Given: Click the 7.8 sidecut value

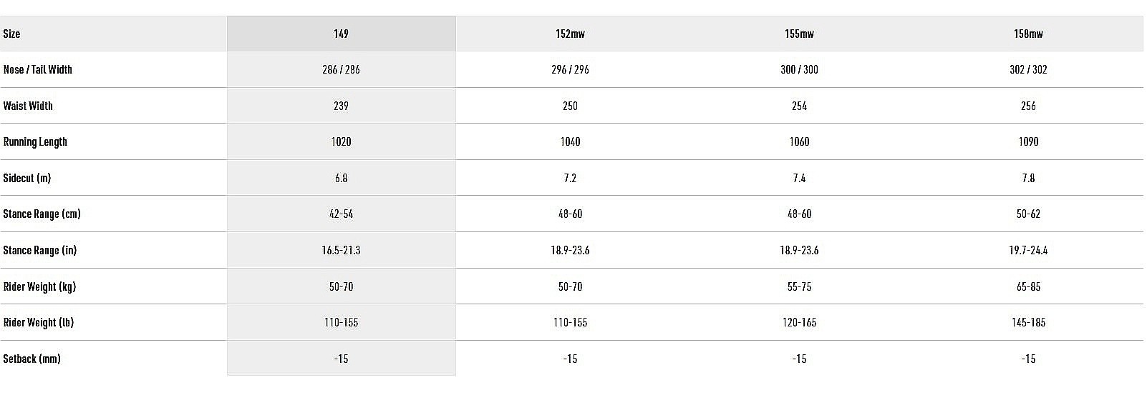Looking at the screenshot, I should pos(1028,178).
